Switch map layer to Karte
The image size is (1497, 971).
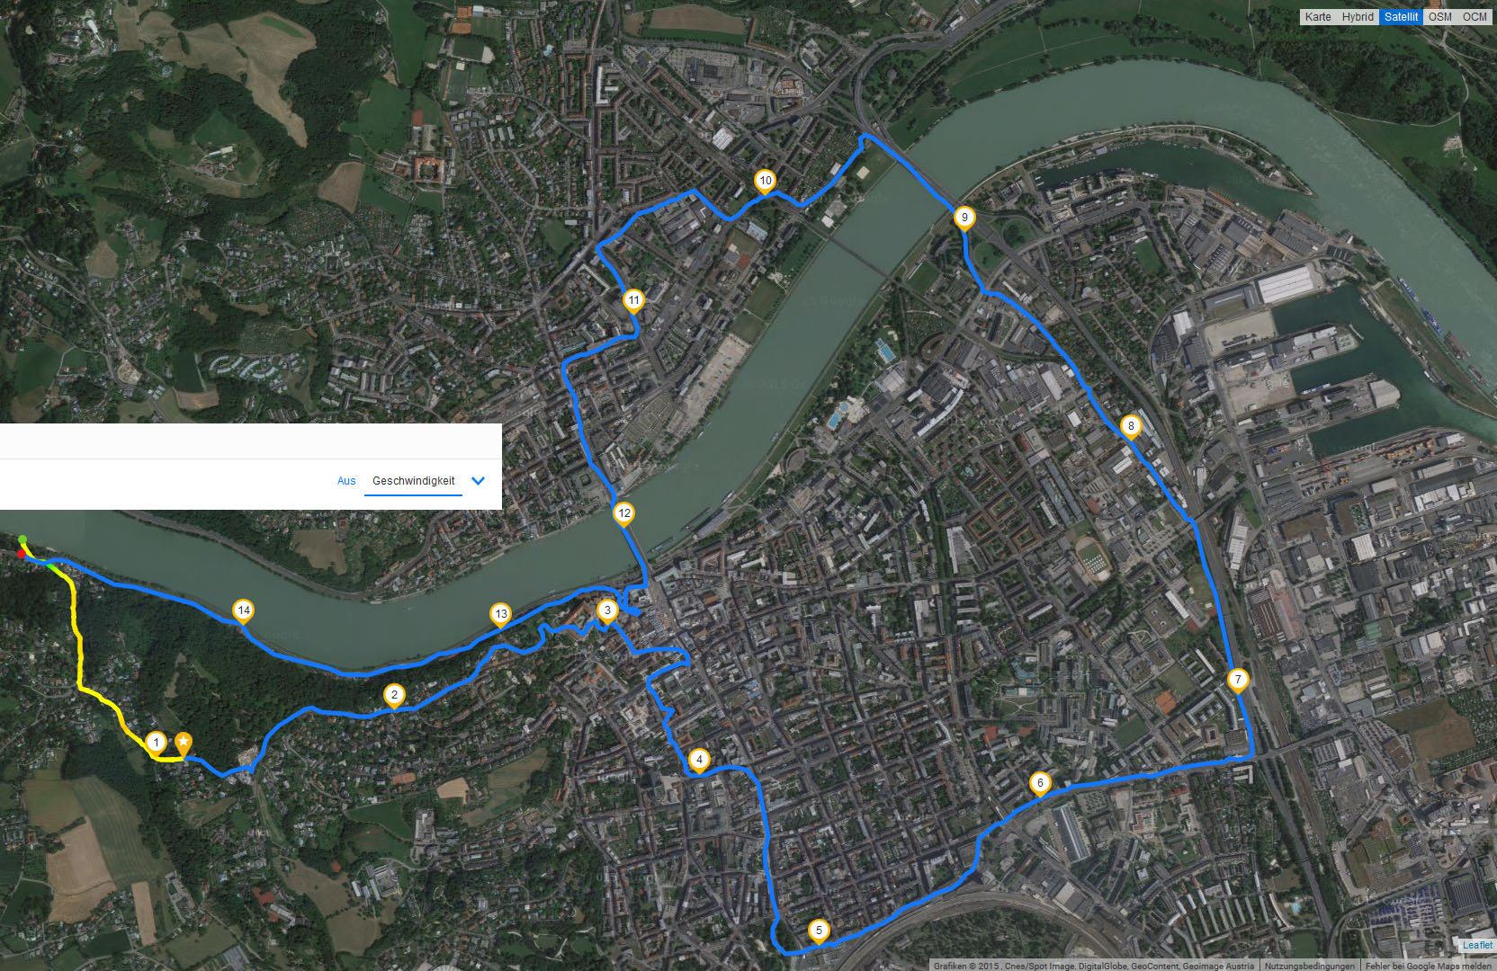pos(1318,16)
